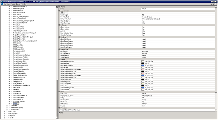Expand the SurveyList tree node

click(x=9, y=53)
